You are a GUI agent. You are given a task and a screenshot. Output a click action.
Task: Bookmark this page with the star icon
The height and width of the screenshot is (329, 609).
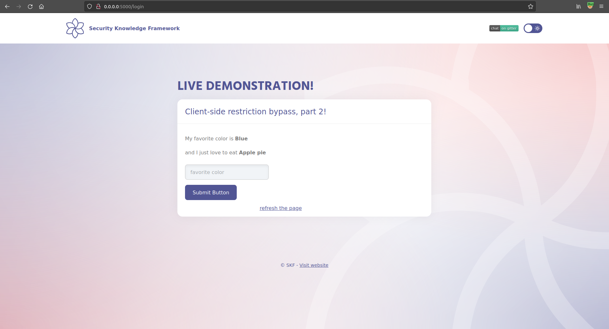pos(531,6)
